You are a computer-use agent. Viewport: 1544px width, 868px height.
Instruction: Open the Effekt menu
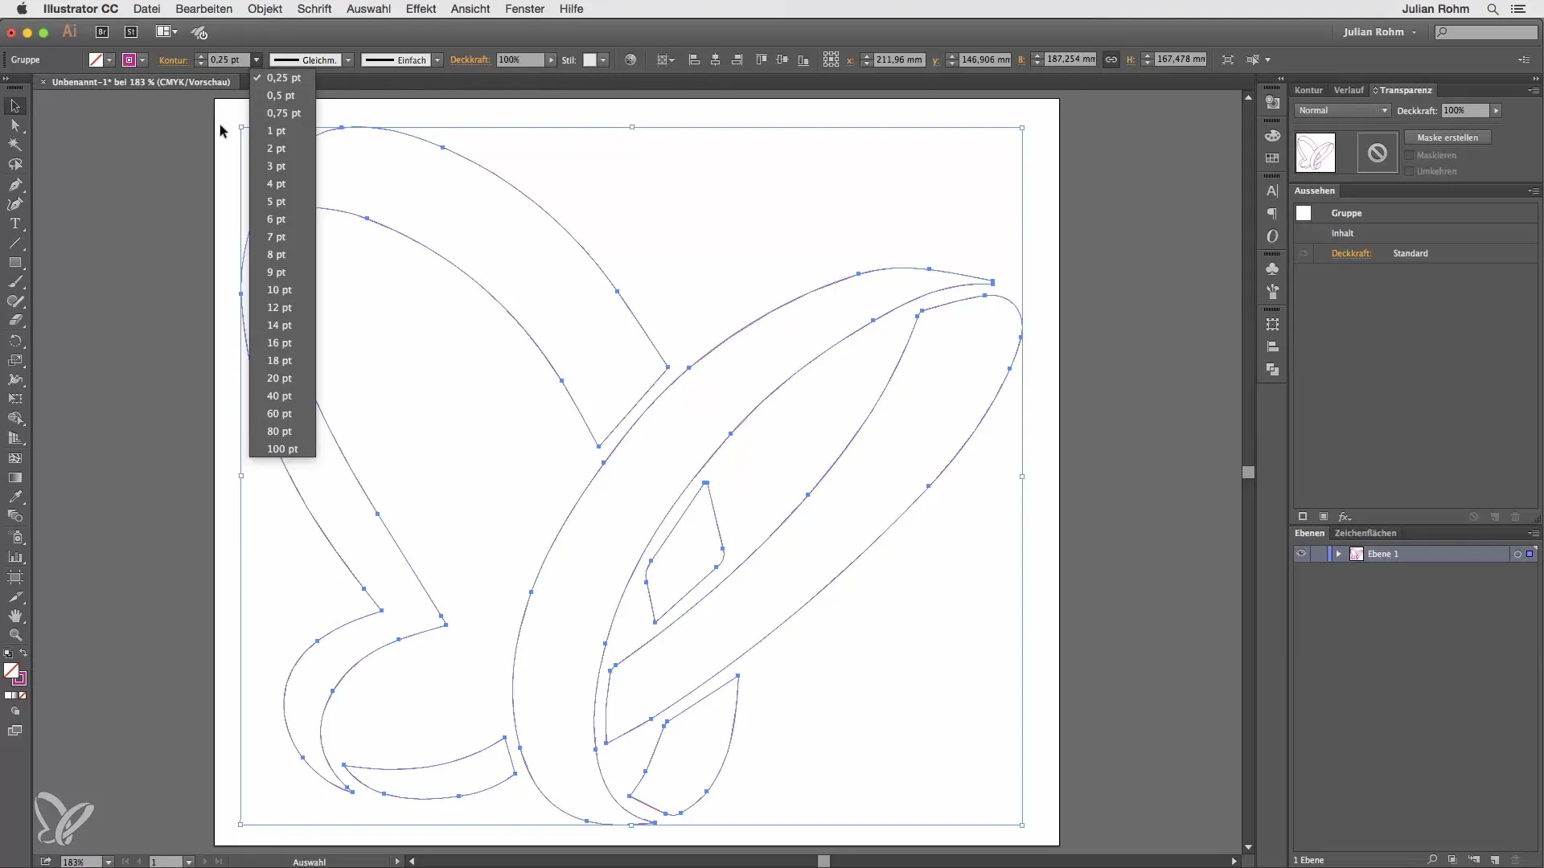[x=421, y=9]
